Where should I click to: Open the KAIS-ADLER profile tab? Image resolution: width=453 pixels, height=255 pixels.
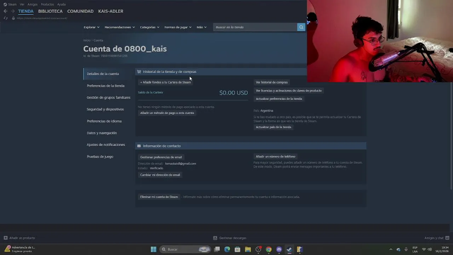coord(111,11)
